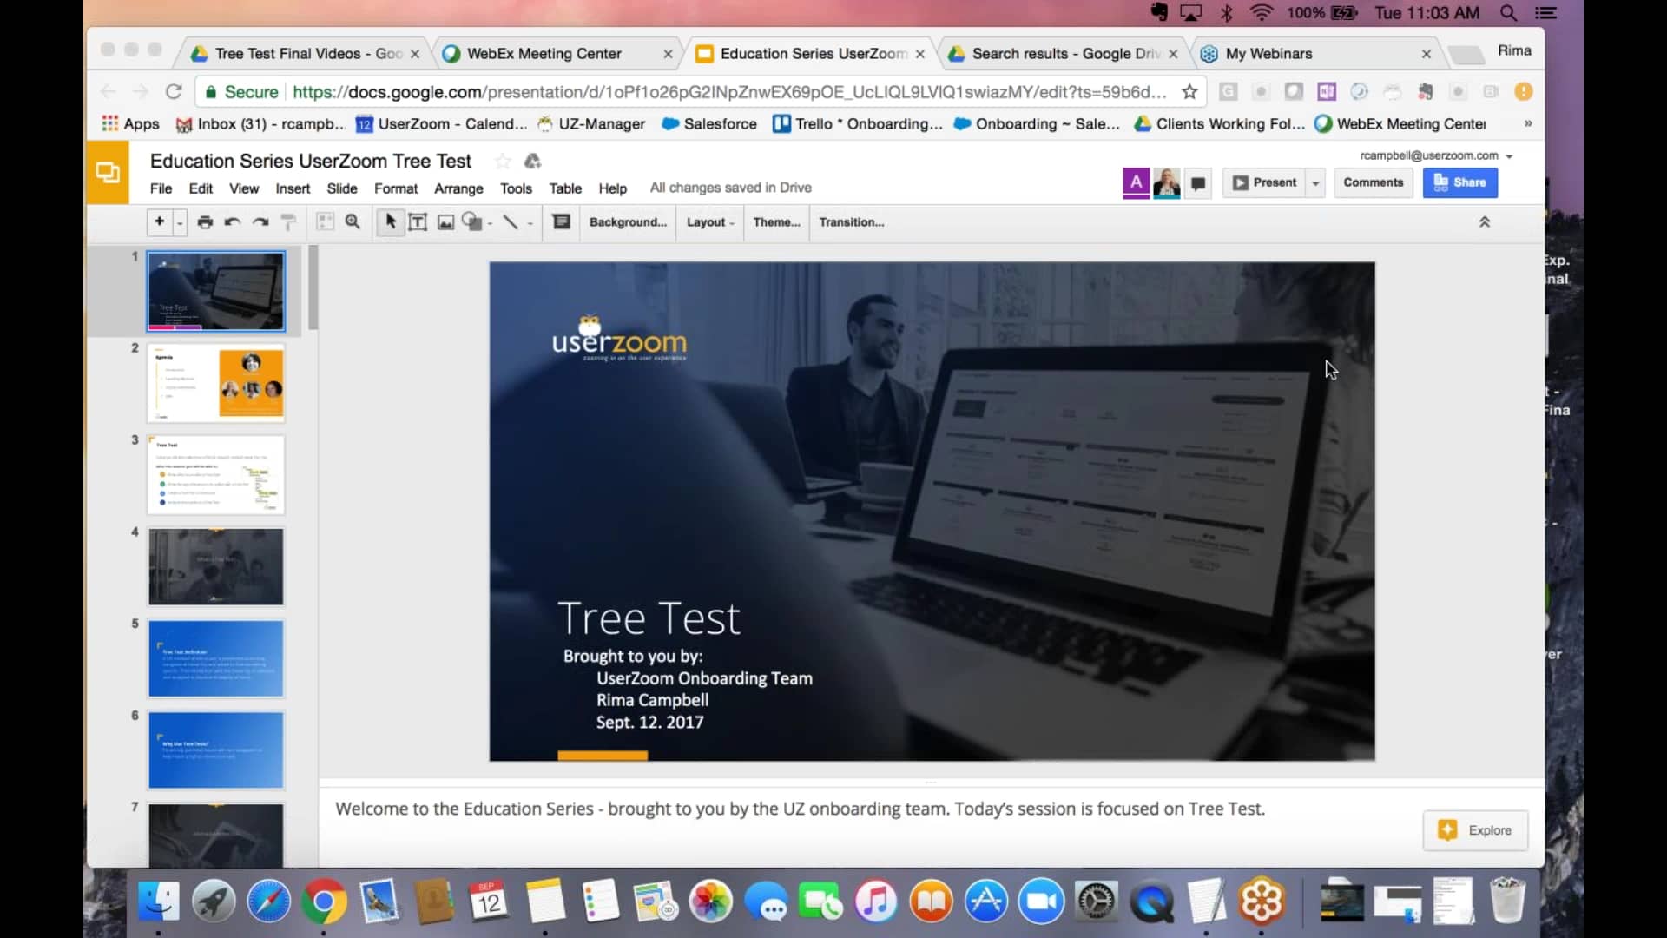The height and width of the screenshot is (938, 1667).
Task: Collapse the menus with the double chevron
Action: click(1486, 222)
